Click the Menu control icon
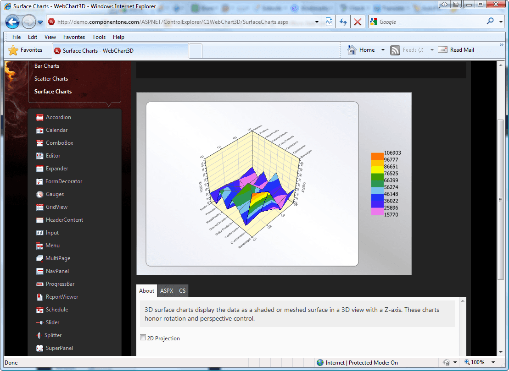The width and height of the screenshot is (509, 371). tap(39, 246)
